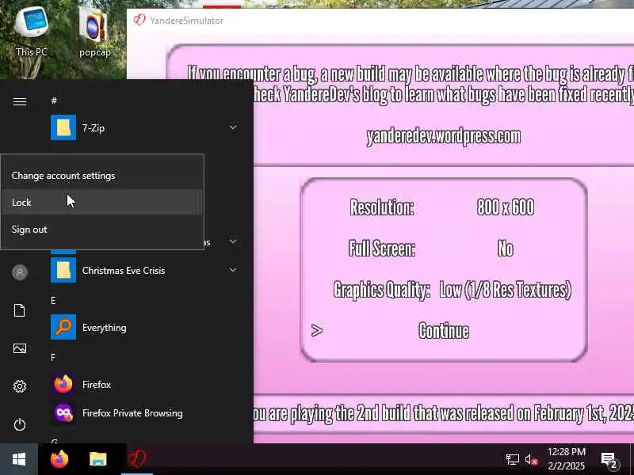Change the Resolution 800 x 600 value
This screenshot has width=634, height=475.
(x=505, y=207)
